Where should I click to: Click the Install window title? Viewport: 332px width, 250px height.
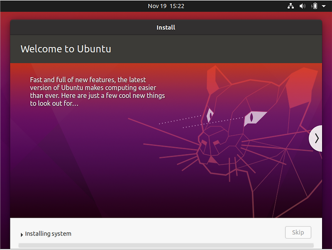[x=166, y=27]
